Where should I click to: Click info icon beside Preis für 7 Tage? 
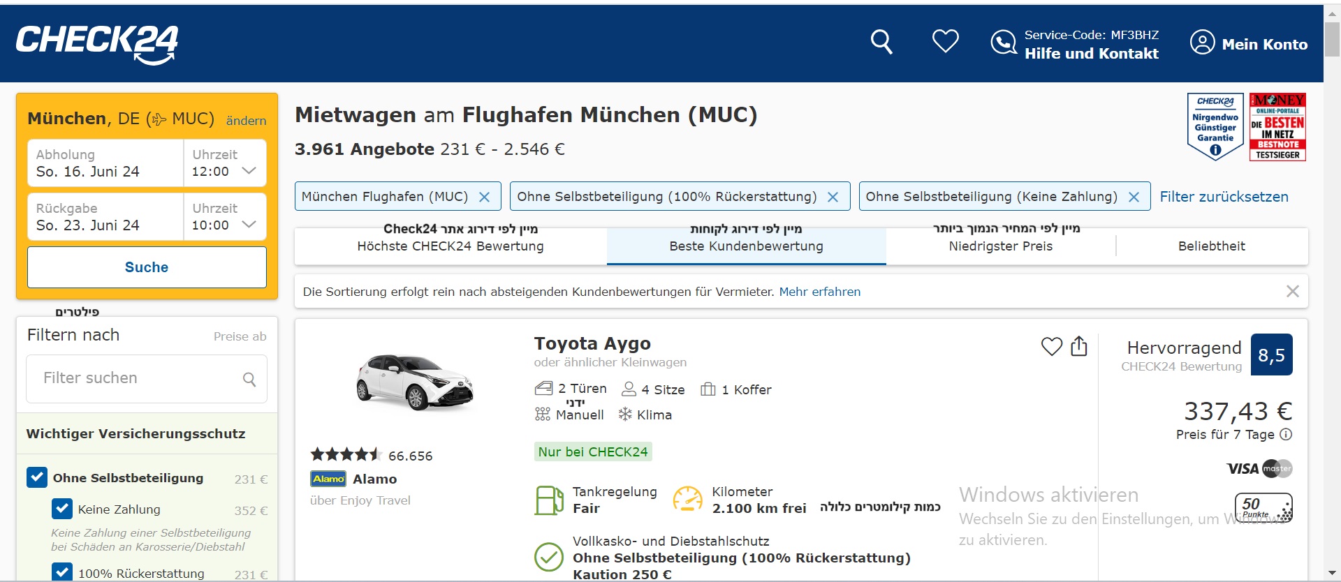(x=1286, y=434)
